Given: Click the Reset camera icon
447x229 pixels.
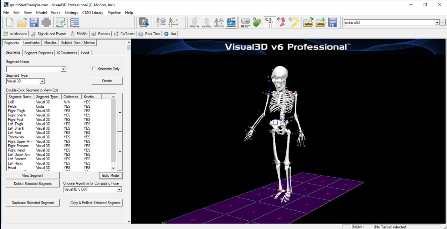Looking at the screenshot, I should (x=245, y=22).
